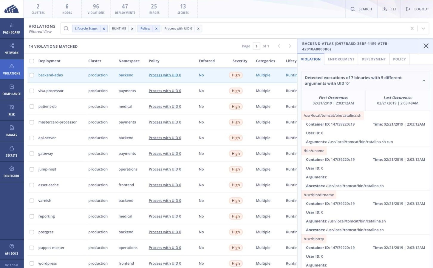Toggle the select-all checkbox in table header
Image resolution: width=433 pixels, height=268 pixels.
tap(32, 61)
